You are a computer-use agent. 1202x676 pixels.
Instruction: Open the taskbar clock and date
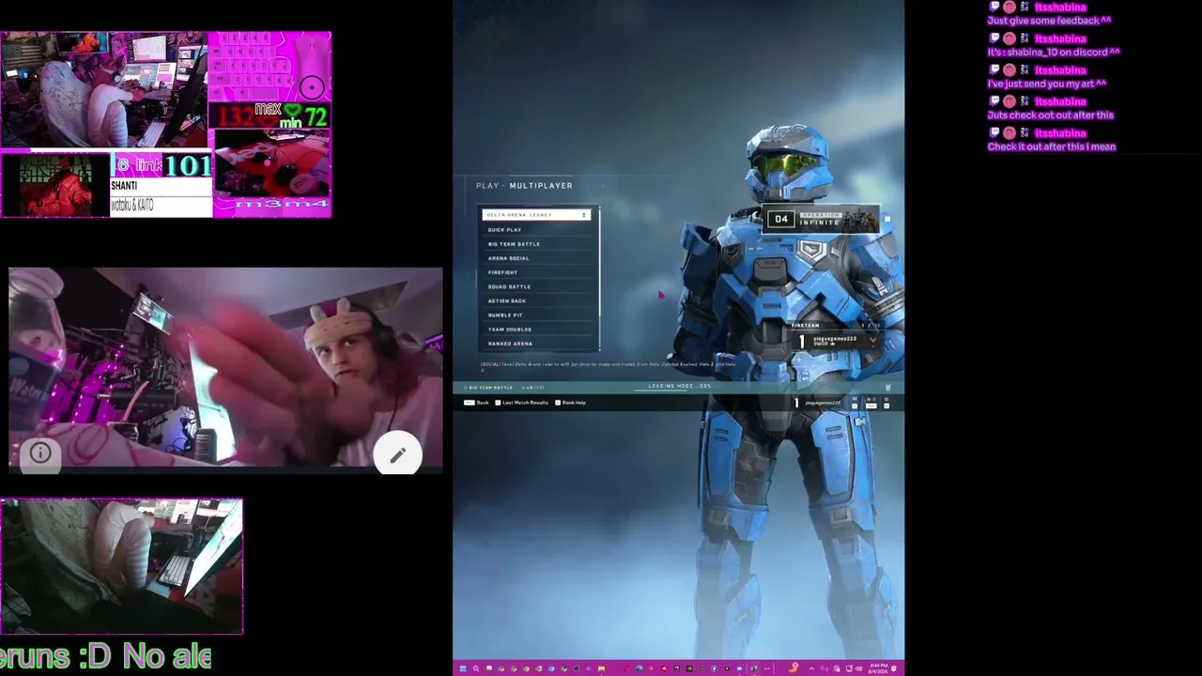(878, 668)
